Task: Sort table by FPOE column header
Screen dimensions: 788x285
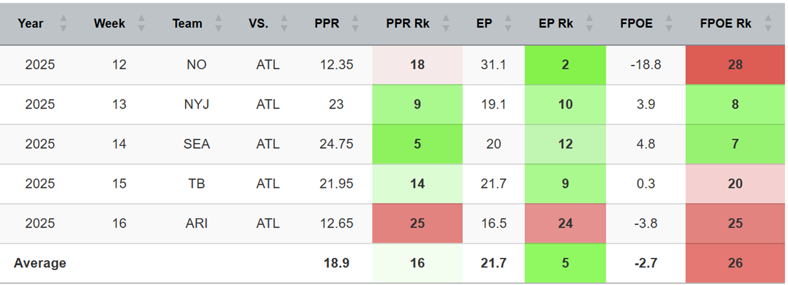Action: [636, 24]
